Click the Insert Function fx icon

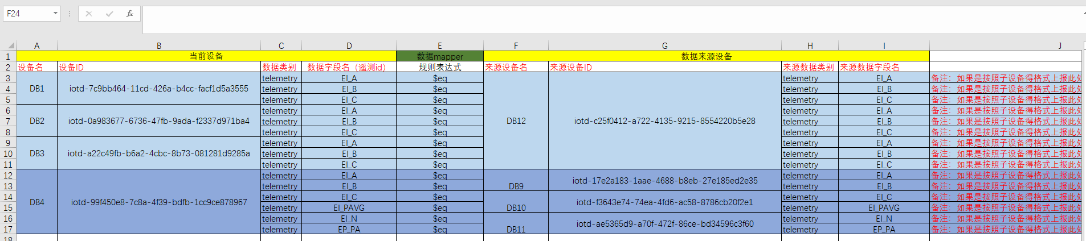click(129, 14)
